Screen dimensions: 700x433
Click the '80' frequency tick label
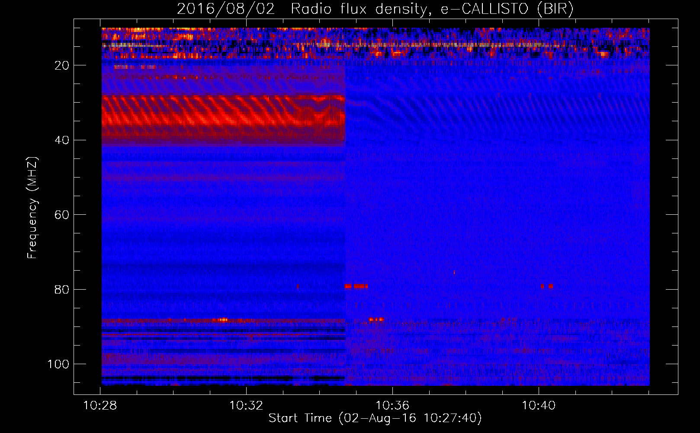coord(62,290)
